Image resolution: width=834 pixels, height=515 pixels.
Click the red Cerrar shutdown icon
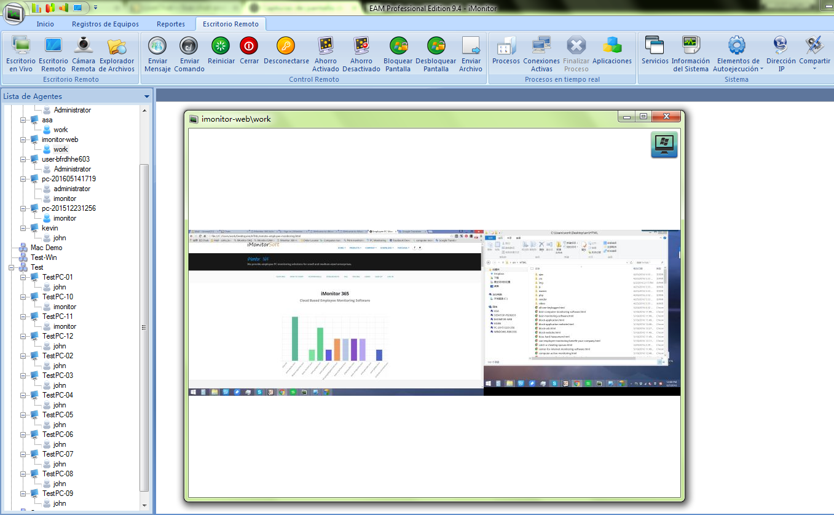pos(249,47)
